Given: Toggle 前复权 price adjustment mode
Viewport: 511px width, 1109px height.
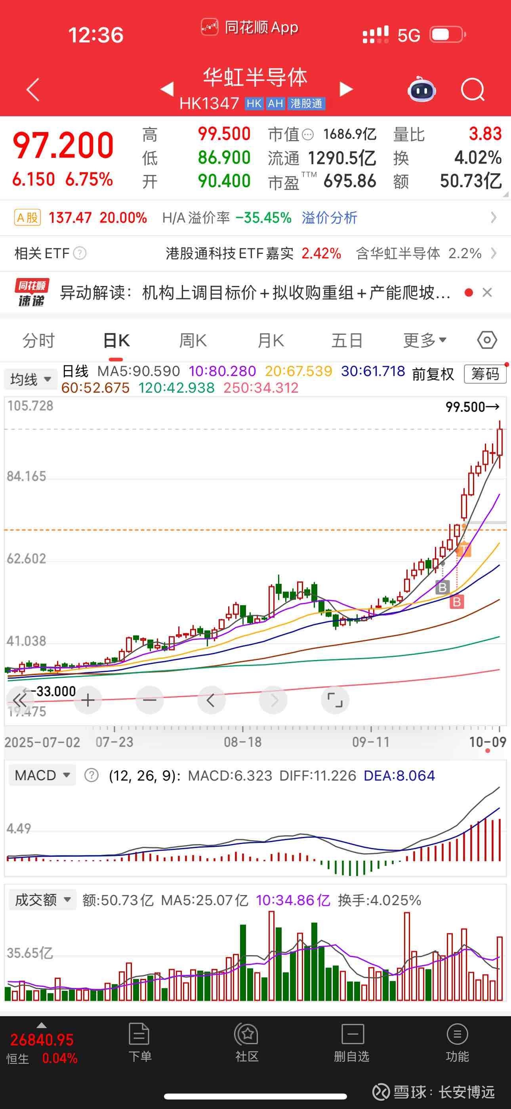Looking at the screenshot, I should click(x=433, y=374).
